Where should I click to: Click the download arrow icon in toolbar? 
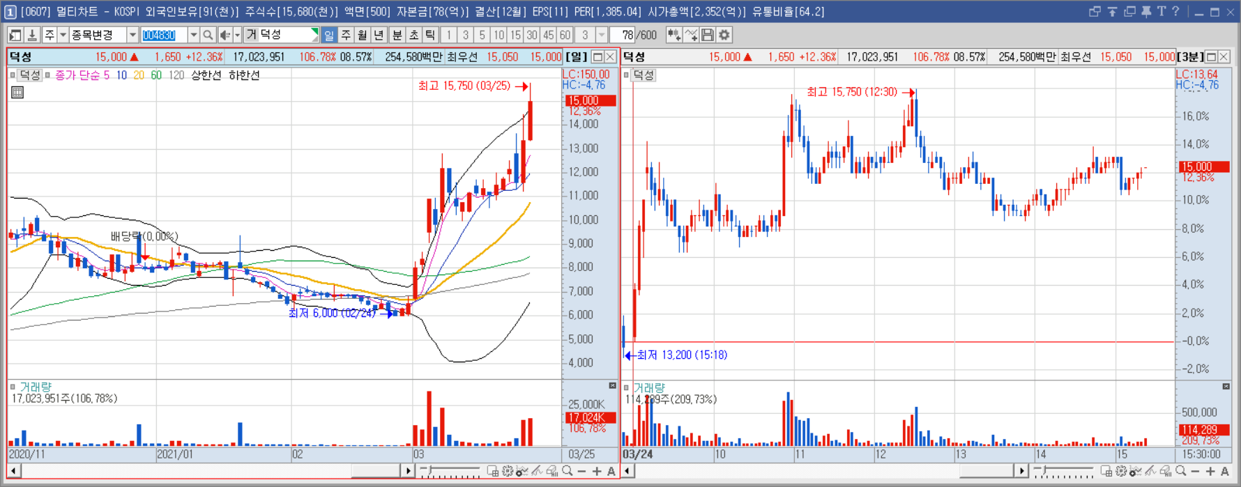click(32, 35)
